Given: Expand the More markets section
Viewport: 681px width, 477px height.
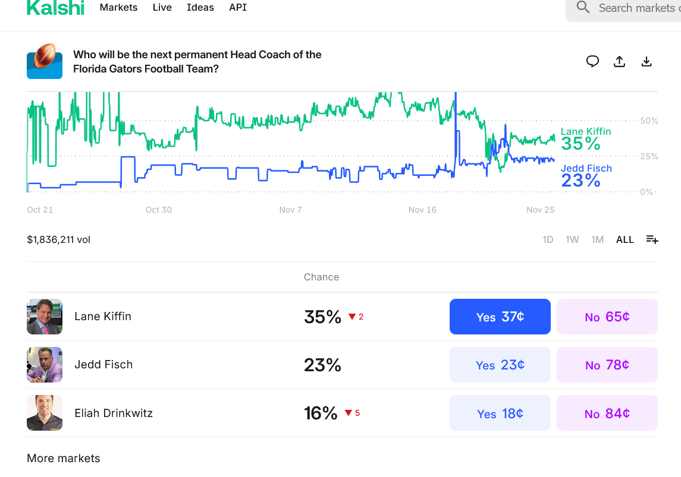Looking at the screenshot, I should pyautogui.click(x=64, y=458).
